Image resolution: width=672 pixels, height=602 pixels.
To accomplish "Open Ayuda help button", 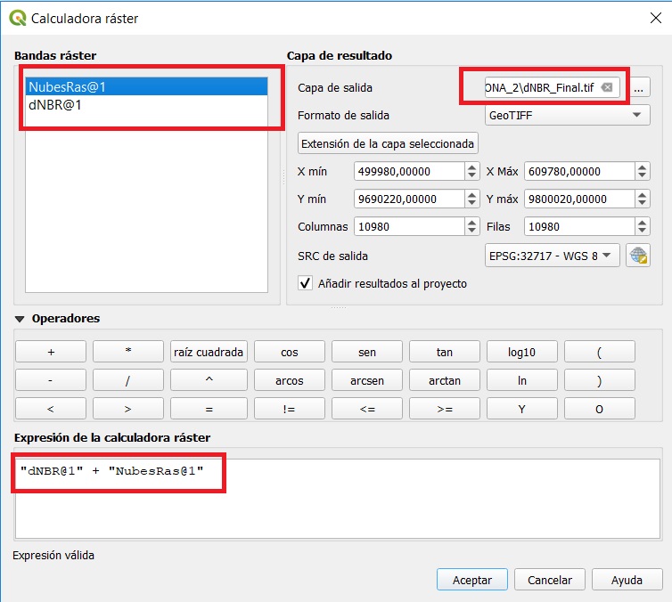I will pos(627,580).
